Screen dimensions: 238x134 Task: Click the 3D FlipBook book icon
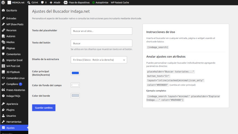tap(3, 72)
